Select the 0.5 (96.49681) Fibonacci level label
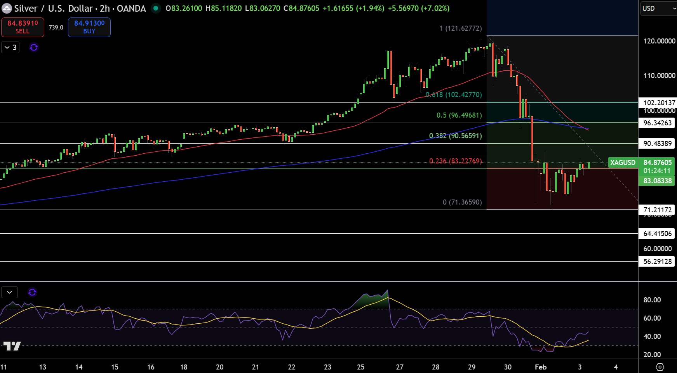This screenshot has width=677, height=373. [458, 115]
